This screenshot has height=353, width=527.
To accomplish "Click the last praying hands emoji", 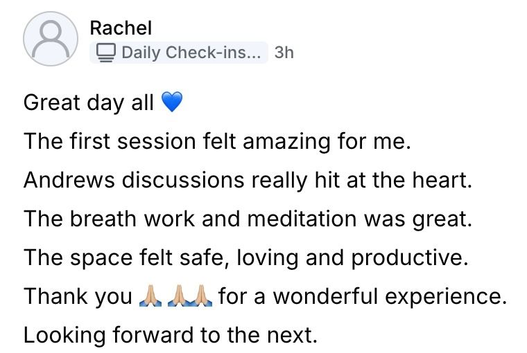I will (x=200, y=297).
